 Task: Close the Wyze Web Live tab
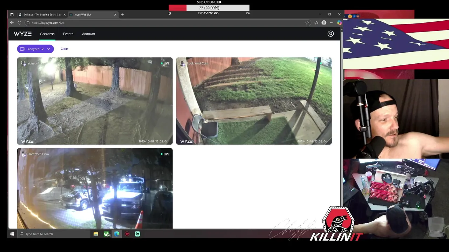[115, 15]
